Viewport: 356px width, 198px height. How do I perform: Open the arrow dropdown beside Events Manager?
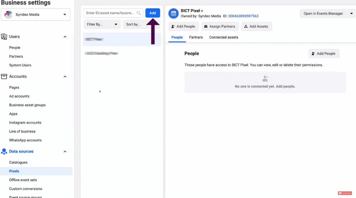[x=351, y=14]
